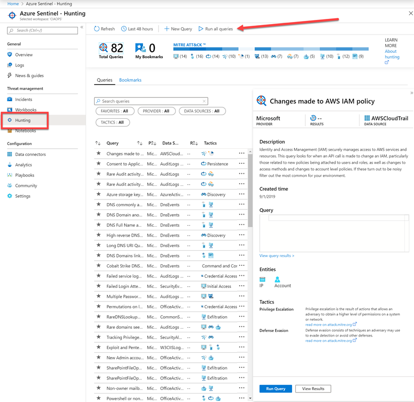The height and width of the screenshot is (402, 414).
Task: Click the New Query plus icon
Action: point(166,29)
